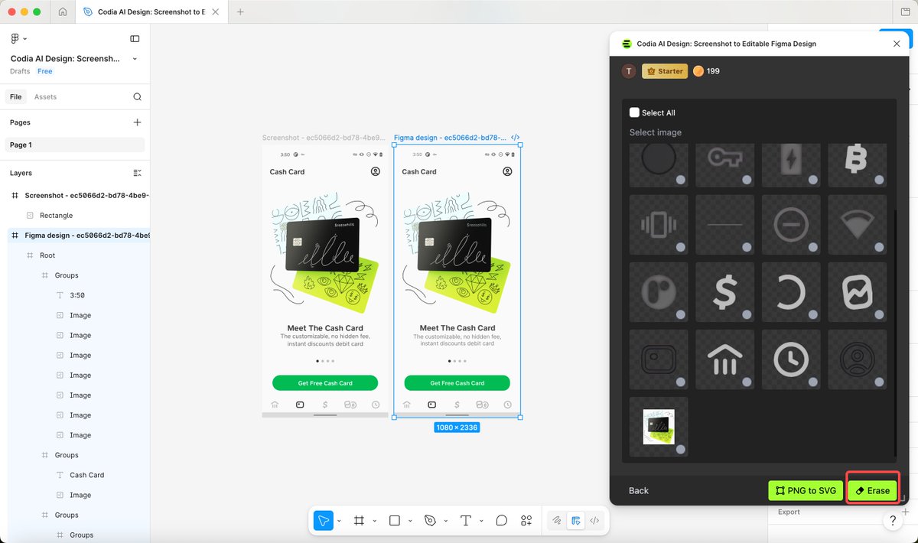This screenshot has height=543, width=918.
Task: Click Get Free Cash Card in Figma design
Action: pos(457,383)
